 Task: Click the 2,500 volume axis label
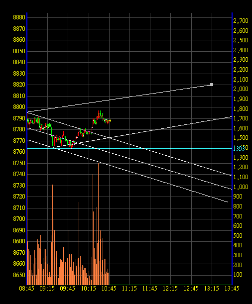(241, 40)
